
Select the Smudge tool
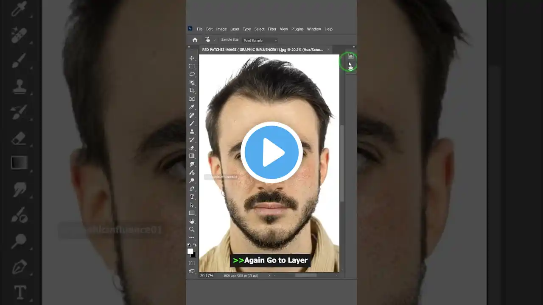tap(192, 164)
